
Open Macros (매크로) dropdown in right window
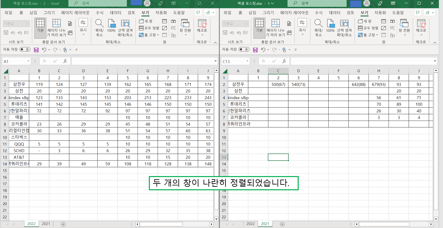(x=421, y=27)
